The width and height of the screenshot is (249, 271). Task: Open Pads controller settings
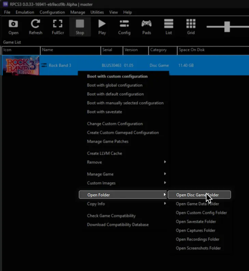coord(147,27)
